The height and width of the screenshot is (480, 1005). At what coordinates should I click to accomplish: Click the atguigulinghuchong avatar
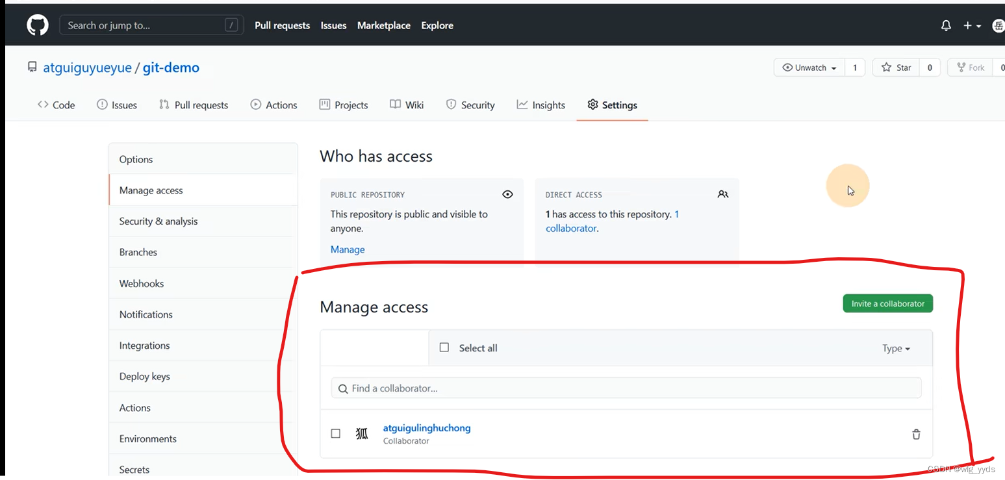tap(362, 433)
